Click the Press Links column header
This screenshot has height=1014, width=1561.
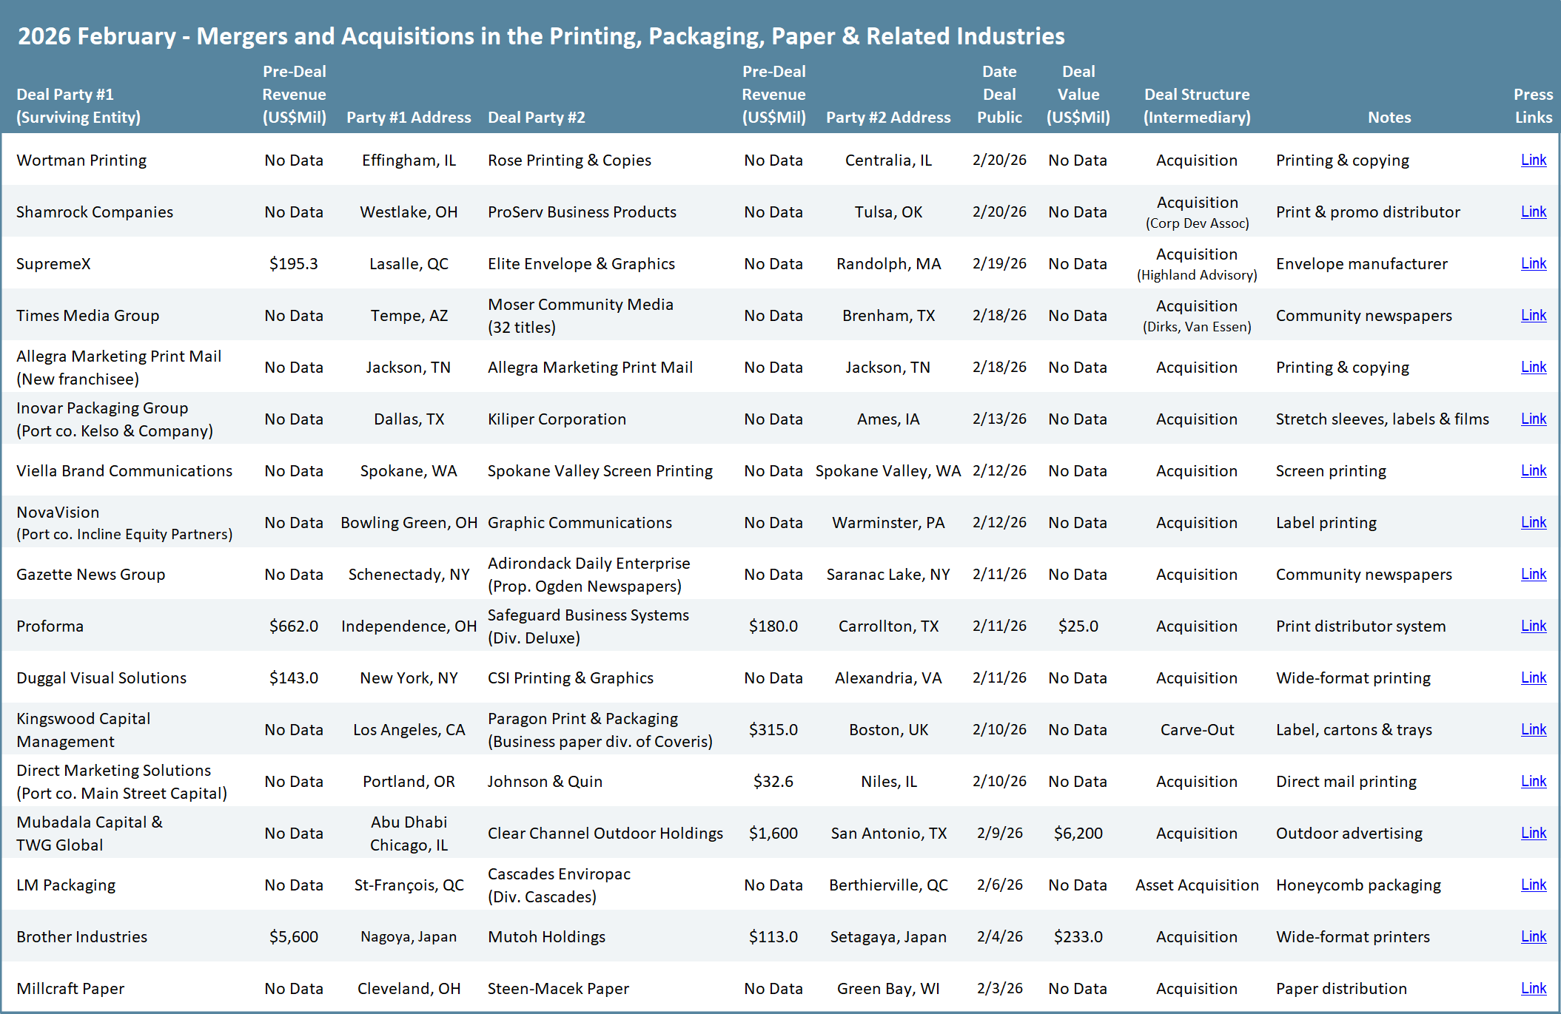click(x=1533, y=105)
